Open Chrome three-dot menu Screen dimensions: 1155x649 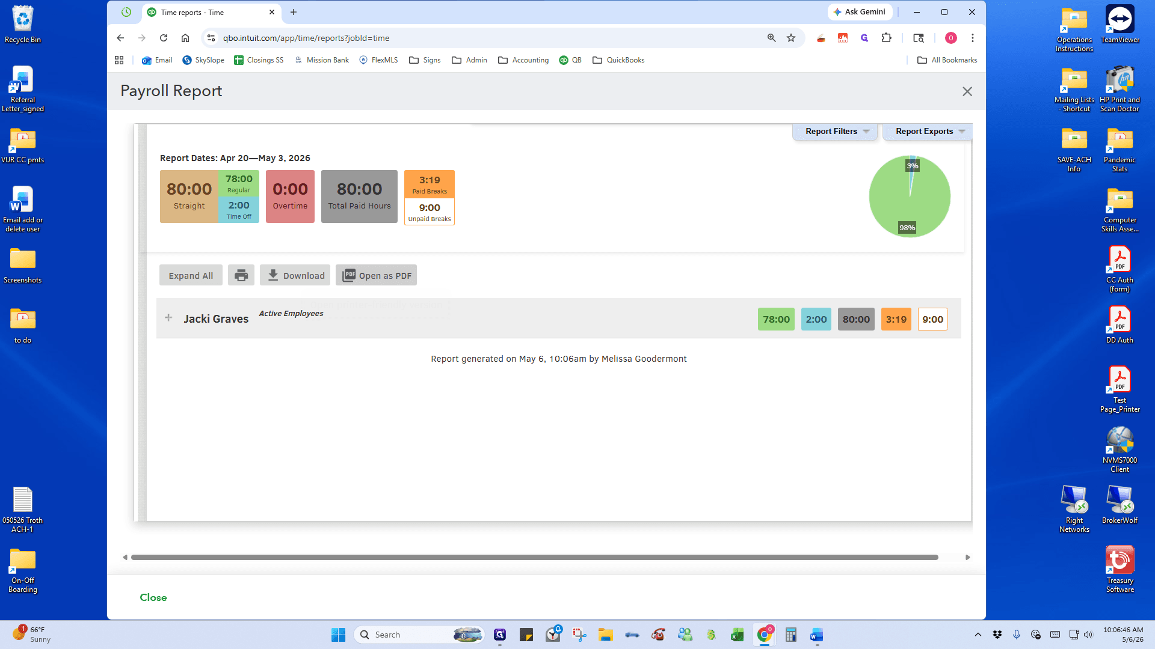pyautogui.click(x=973, y=38)
